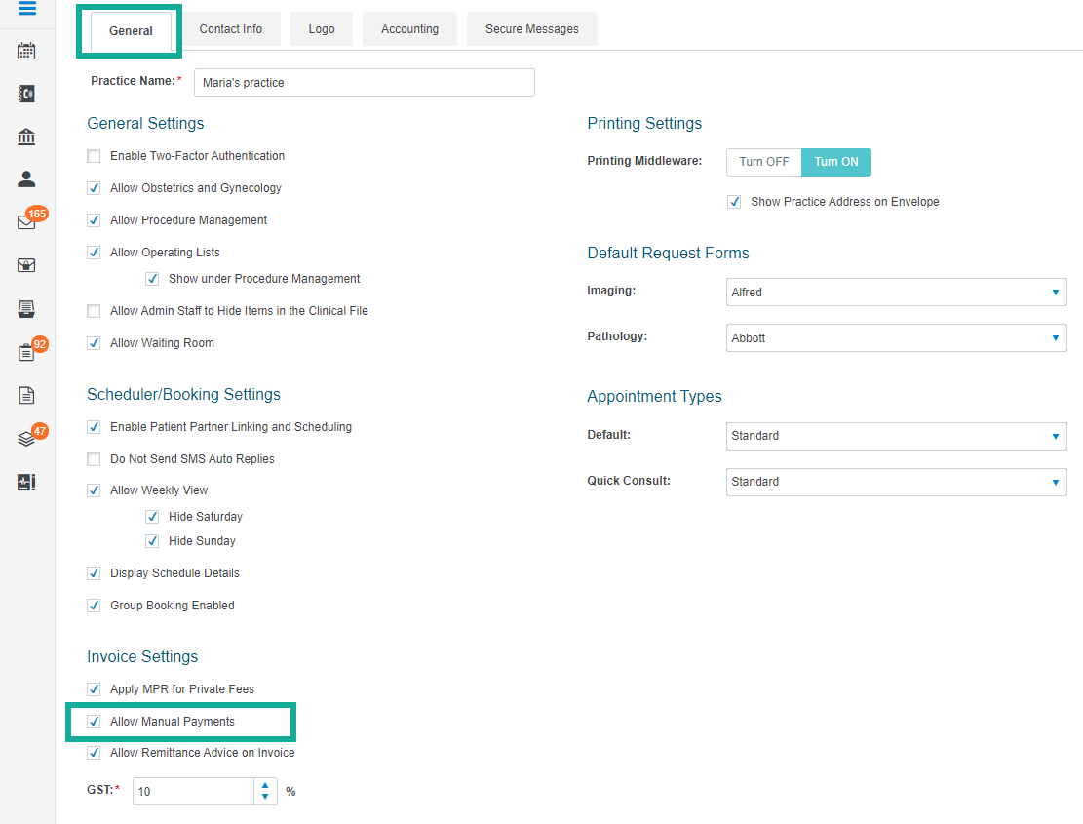1083x824 pixels.
Task: Toggle Apply MPR for Private Fees
Action: [94, 689]
